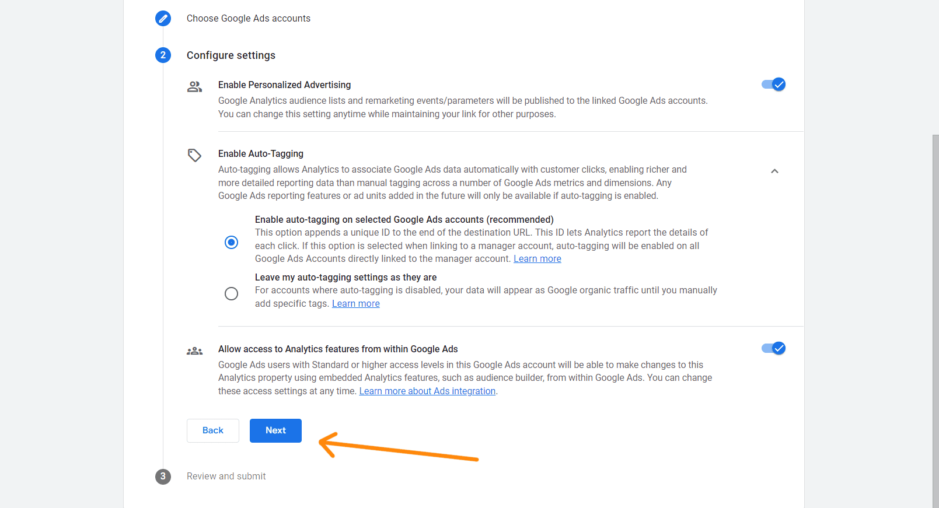Click 'Leave my auto-tagging settings as they are' label

(346, 278)
